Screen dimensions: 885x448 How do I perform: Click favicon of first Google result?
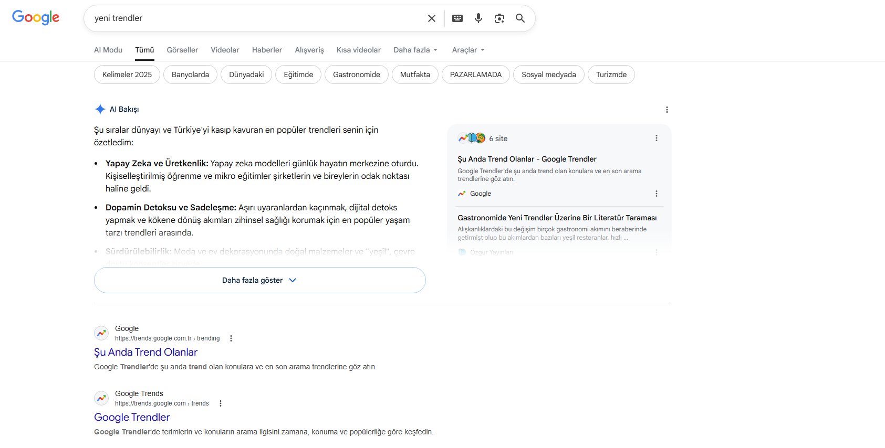tap(101, 333)
